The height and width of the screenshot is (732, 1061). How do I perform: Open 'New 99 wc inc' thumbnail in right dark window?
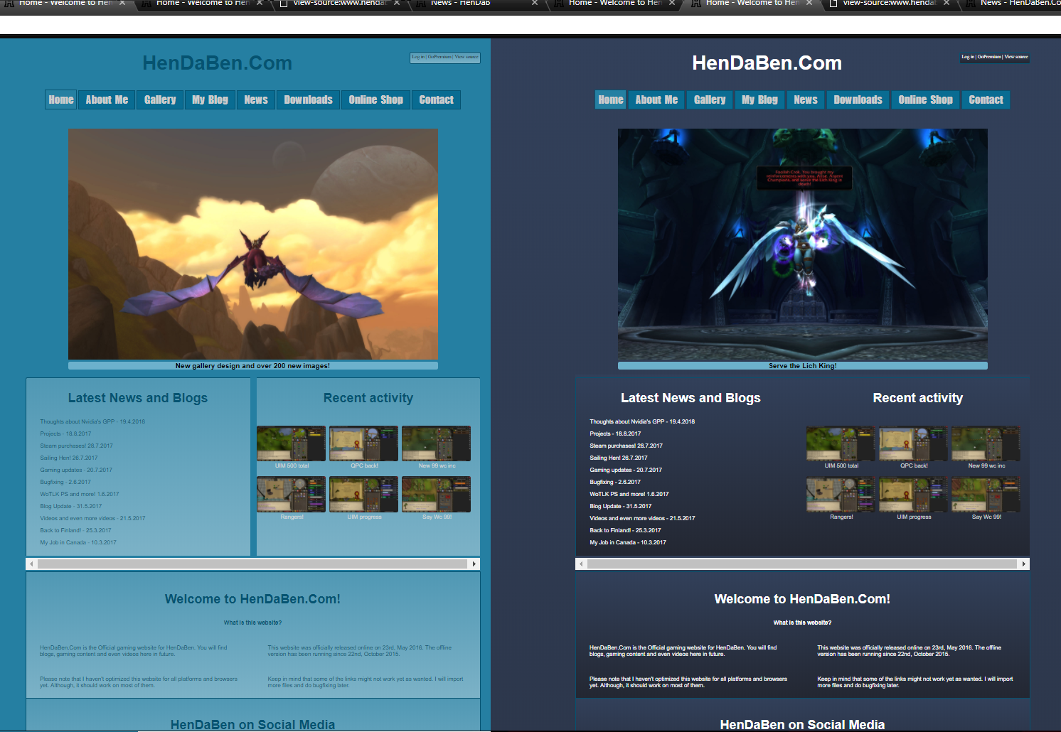pos(986,443)
